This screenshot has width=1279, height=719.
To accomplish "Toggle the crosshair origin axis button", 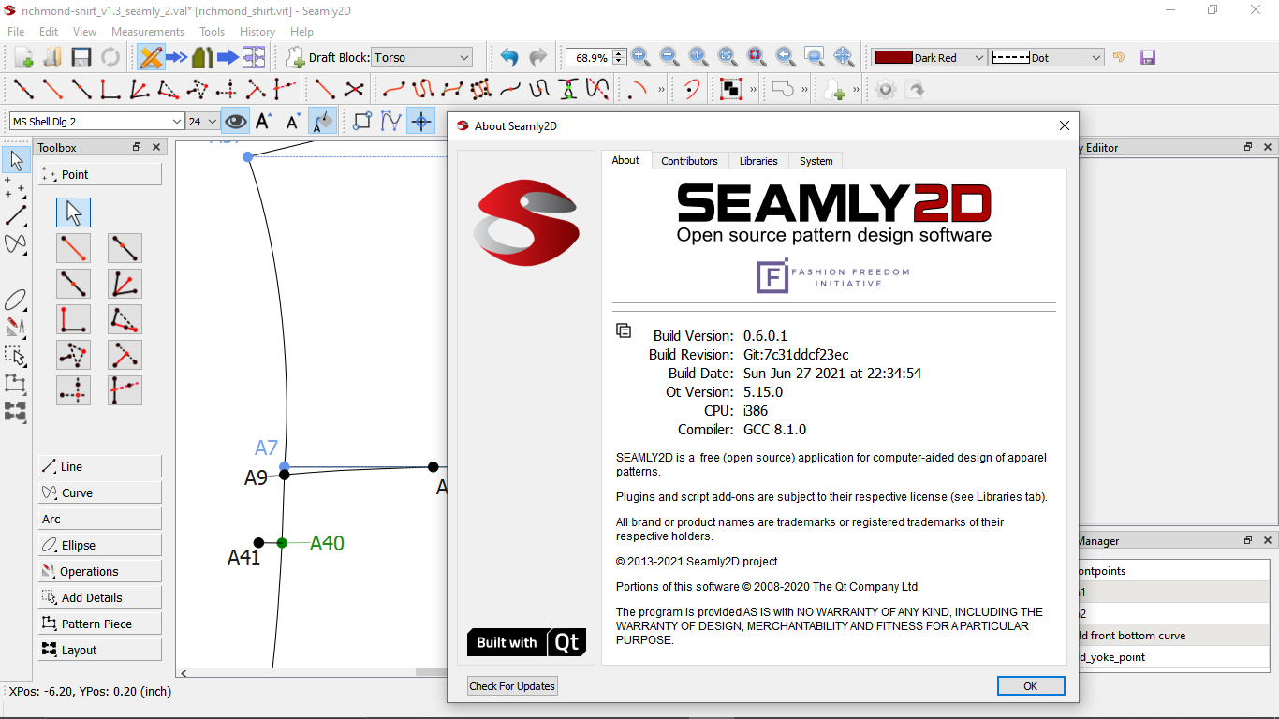I will 420,121.
